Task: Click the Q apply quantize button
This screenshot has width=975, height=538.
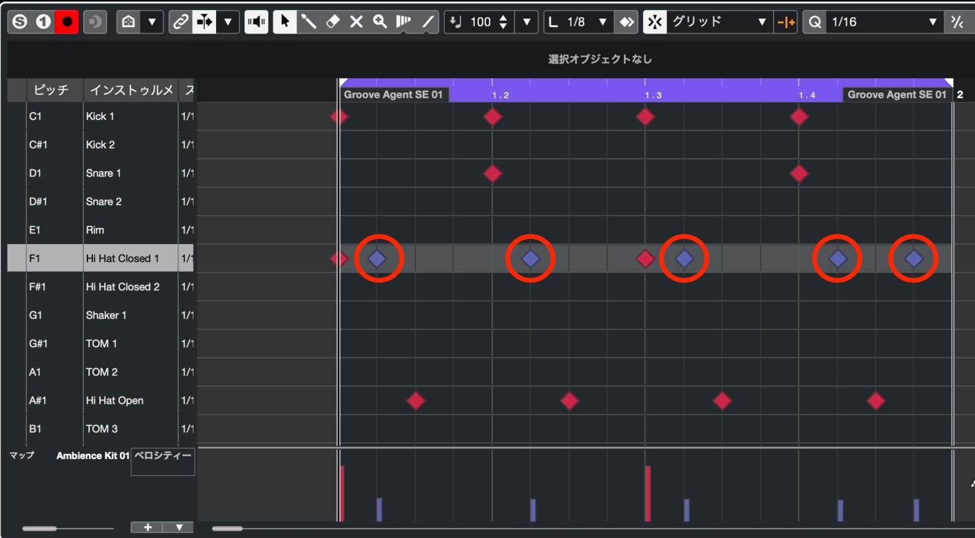Action: 815,22
